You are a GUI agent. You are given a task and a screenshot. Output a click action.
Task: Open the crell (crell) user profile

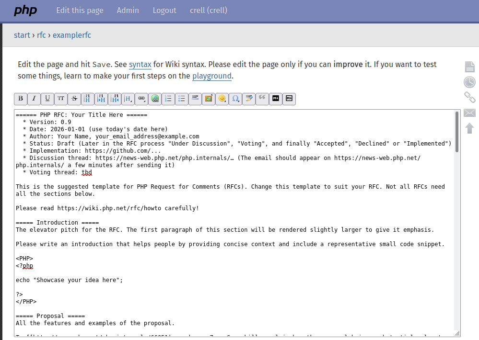pyautogui.click(x=209, y=11)
